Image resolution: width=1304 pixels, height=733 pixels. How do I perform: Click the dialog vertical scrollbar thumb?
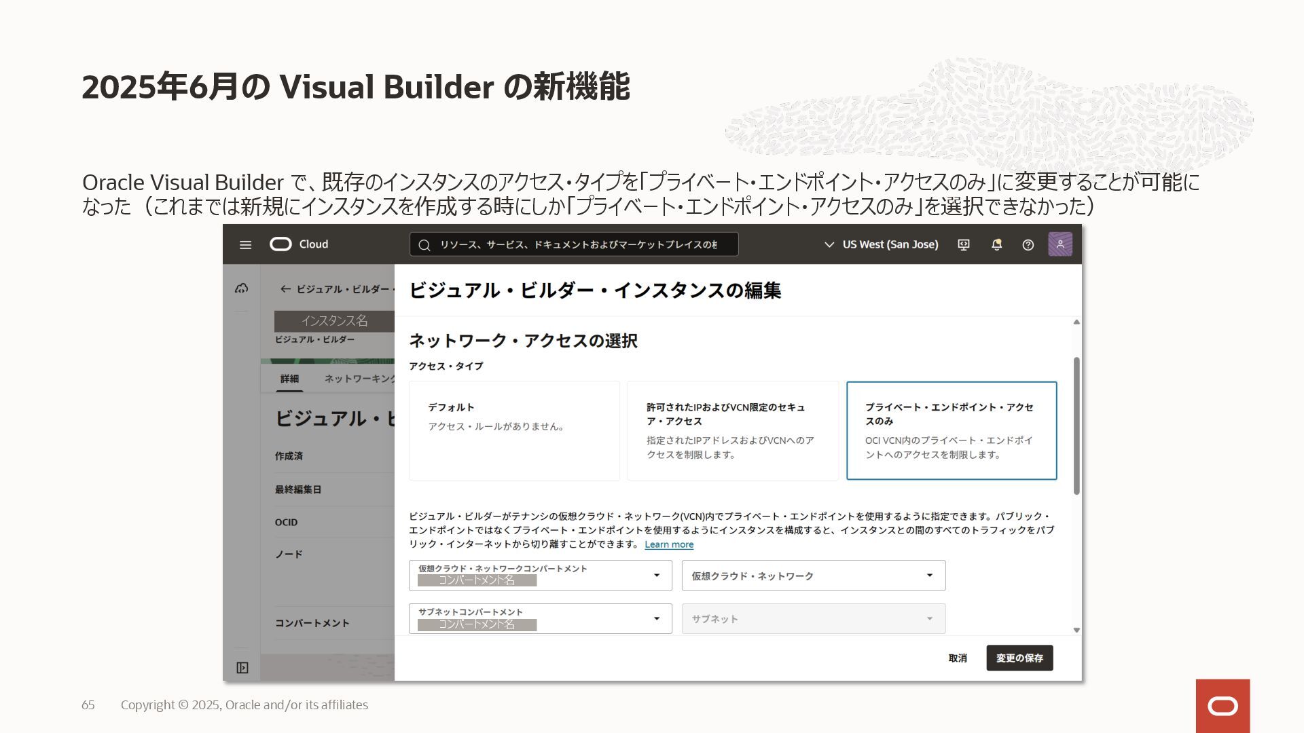pyautogui.click(x=1076, y=426)
